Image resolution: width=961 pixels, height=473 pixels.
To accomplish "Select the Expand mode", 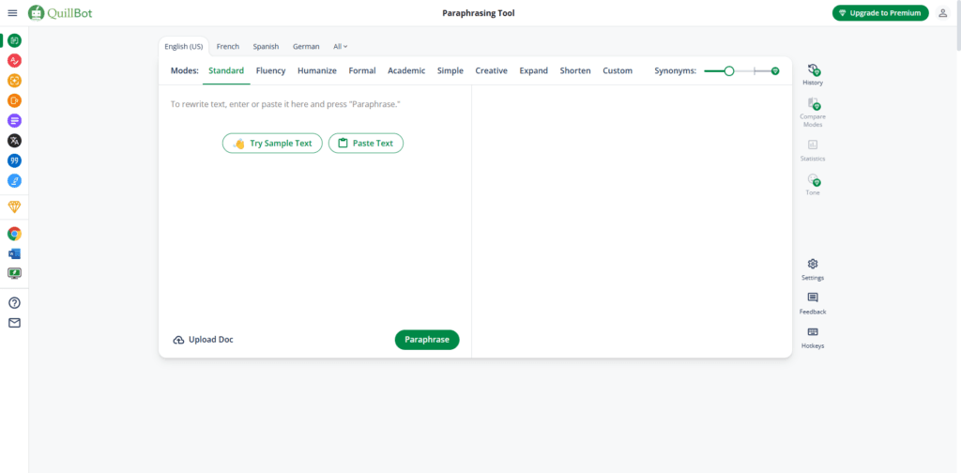I will tap(534, 70).
